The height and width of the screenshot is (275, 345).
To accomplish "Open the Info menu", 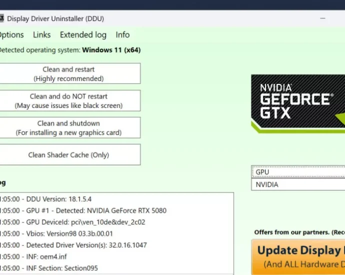I will coord(122,35).
